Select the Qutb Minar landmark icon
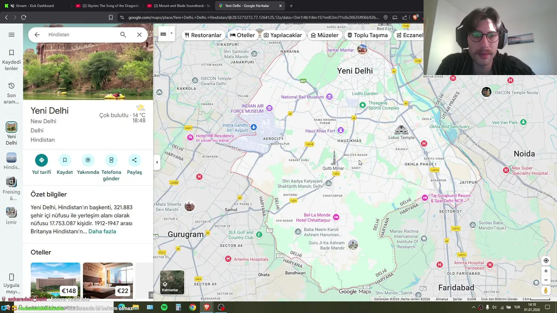557x313 pixels. [x=334, y=158]
